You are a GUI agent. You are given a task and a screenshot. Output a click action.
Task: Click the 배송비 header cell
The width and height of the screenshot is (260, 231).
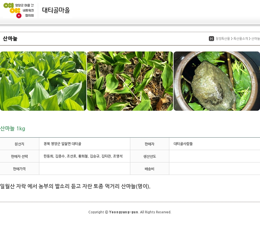pos(149,169)
